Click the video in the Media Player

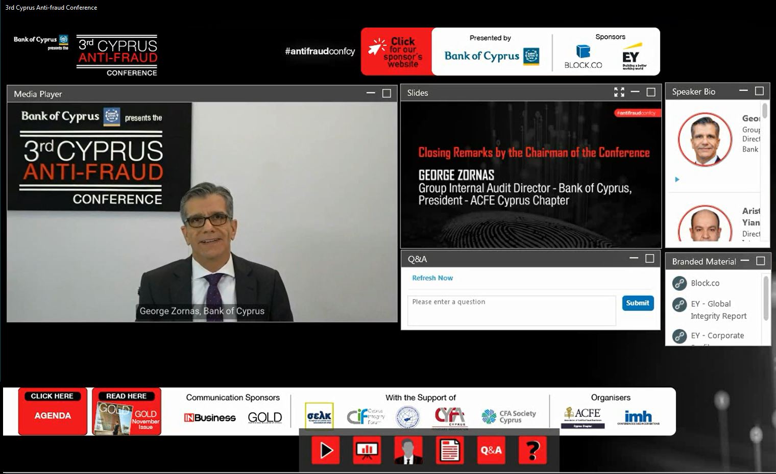coord(202,212)
